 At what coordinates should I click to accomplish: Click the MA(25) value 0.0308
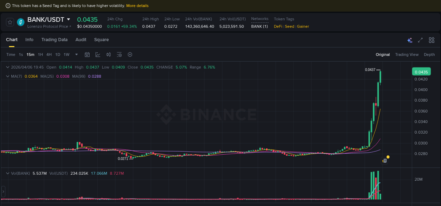pos(63,76)
